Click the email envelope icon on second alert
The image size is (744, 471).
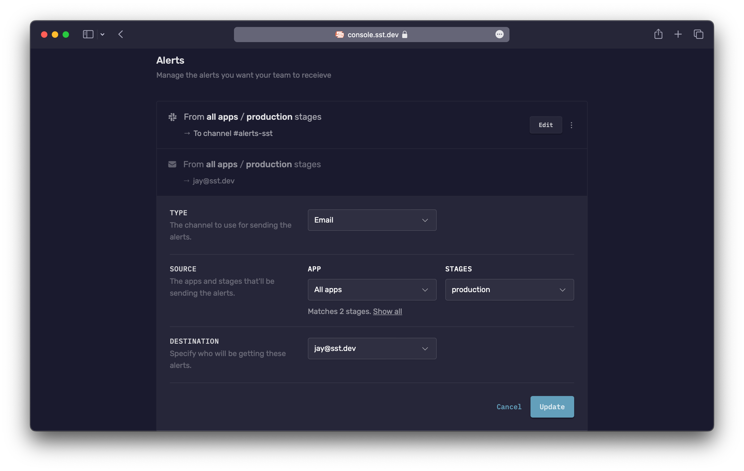pyautogui.click(x=172, y=164)
